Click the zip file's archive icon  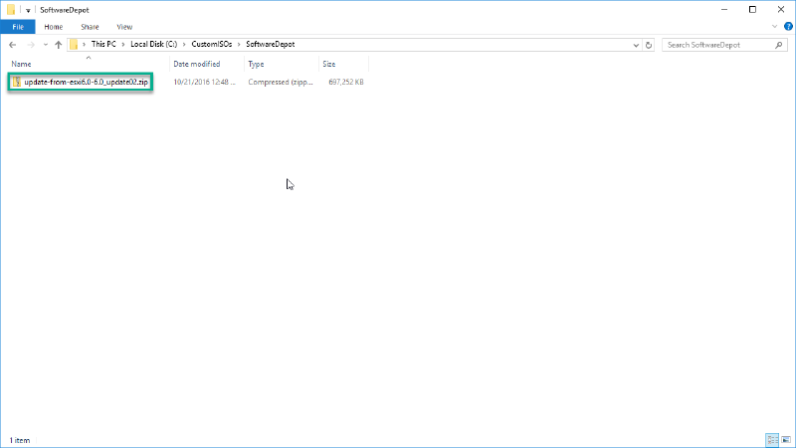(x=17, y=82)
